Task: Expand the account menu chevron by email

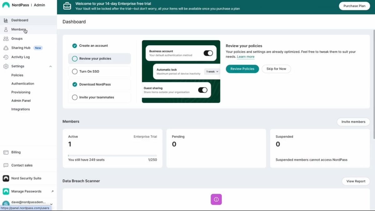Action: (x=51, y=204)
